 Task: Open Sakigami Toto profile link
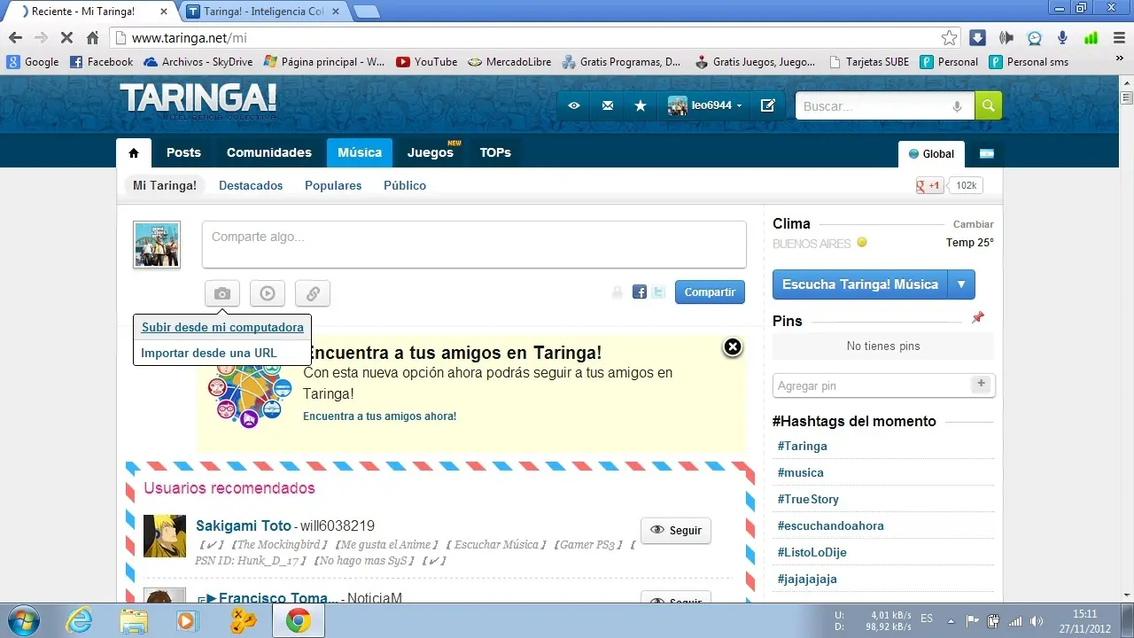point(244,525)
